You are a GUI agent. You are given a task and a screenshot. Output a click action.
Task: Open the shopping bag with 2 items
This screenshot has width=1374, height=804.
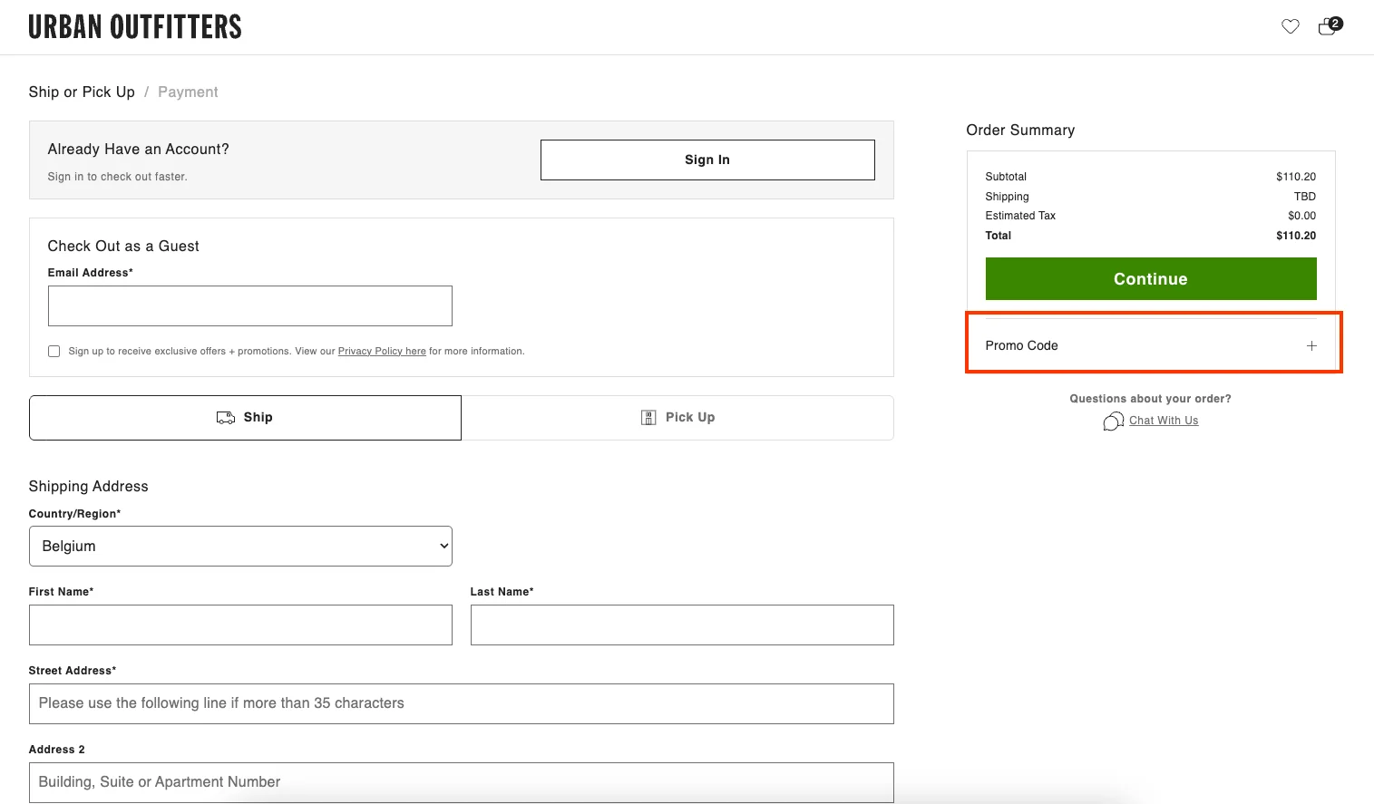[x=1330, y=25]
